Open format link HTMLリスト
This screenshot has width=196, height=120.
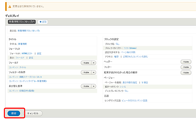[x=27, y=53]
